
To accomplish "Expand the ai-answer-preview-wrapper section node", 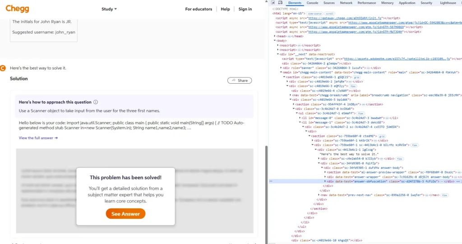I will click(325, 172).
